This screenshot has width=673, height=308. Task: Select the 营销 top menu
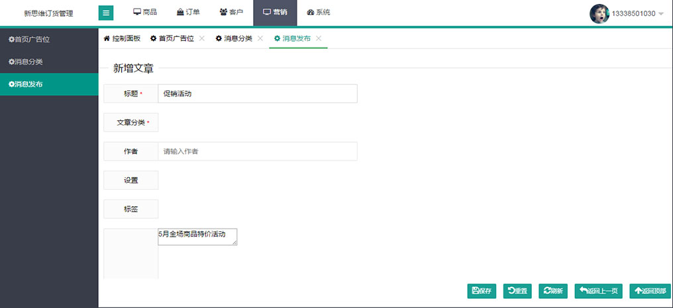[x=275, y=13]
